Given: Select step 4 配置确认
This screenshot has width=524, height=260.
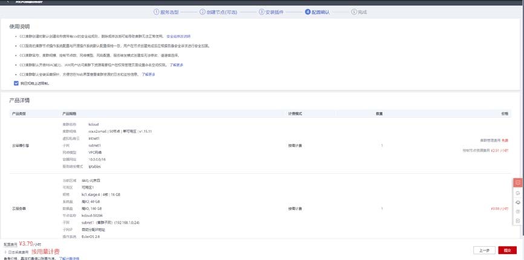Looking at the screenshot, I should 318,12.
